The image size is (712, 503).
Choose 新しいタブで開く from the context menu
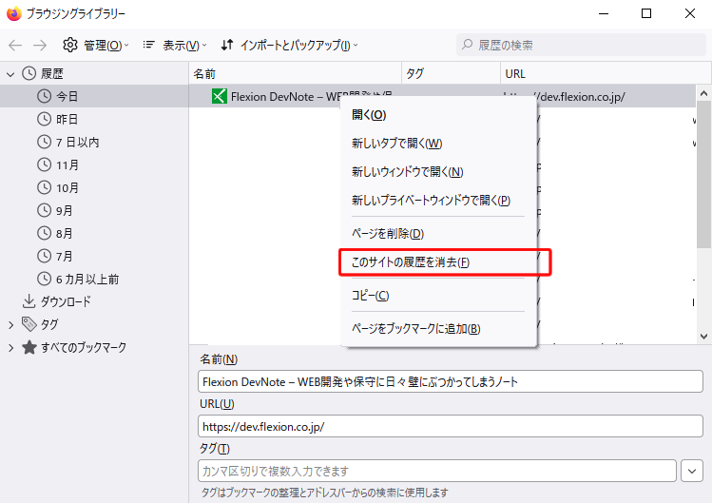396,144
